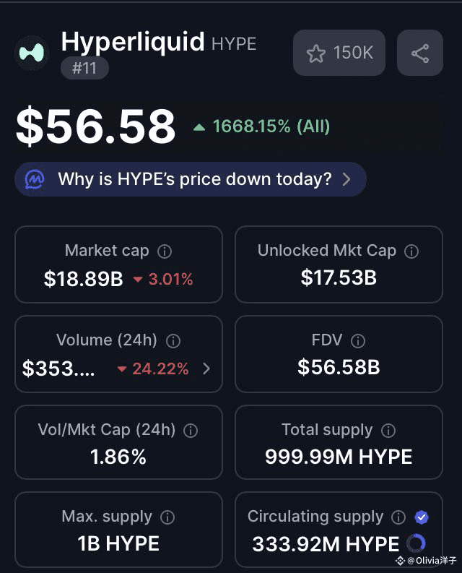Click the verified checkmark badge beside Circulating supply
This screenshot has height=573, width=462.
tap(422, 517)
